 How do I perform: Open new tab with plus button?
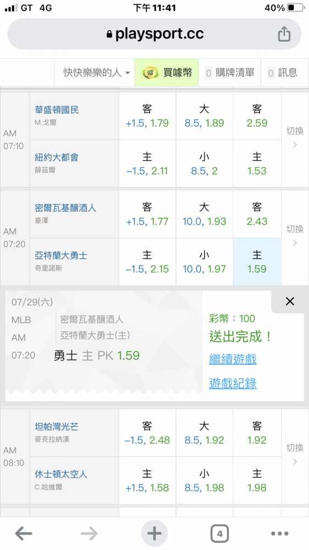[154, 533]
